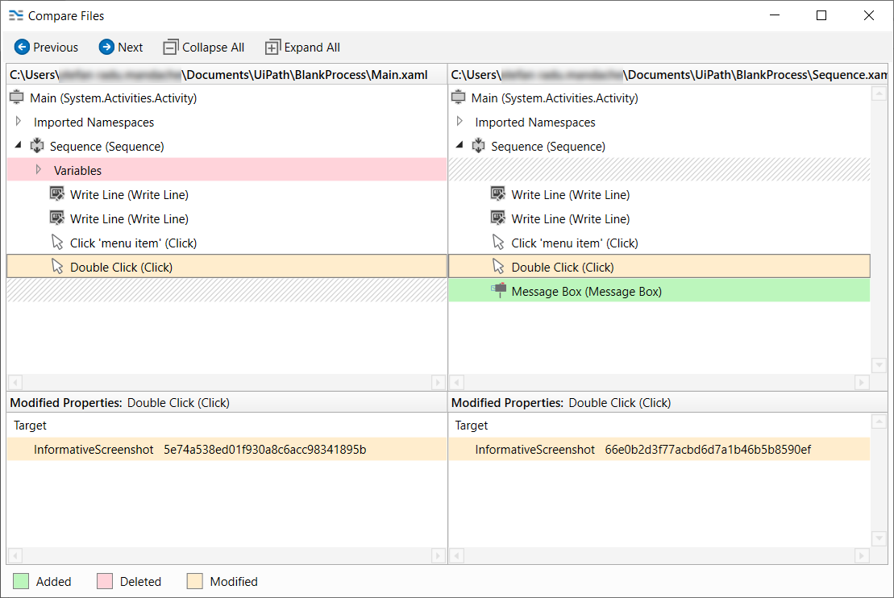Click the Previous navigation button
Screen dimensions: 894x598
pos(46,47)
